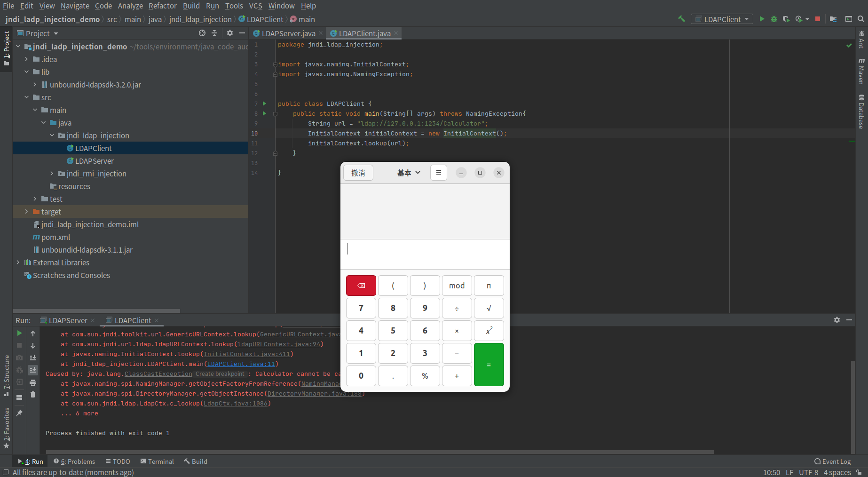868x477 pixels.
Task: Click the Collapse All icon in Project panel
Action: point(214,33)
